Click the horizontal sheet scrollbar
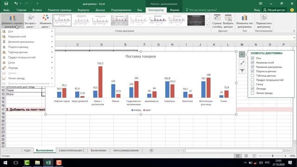This screenshot has width=297, height=167. tap(234, 150)
